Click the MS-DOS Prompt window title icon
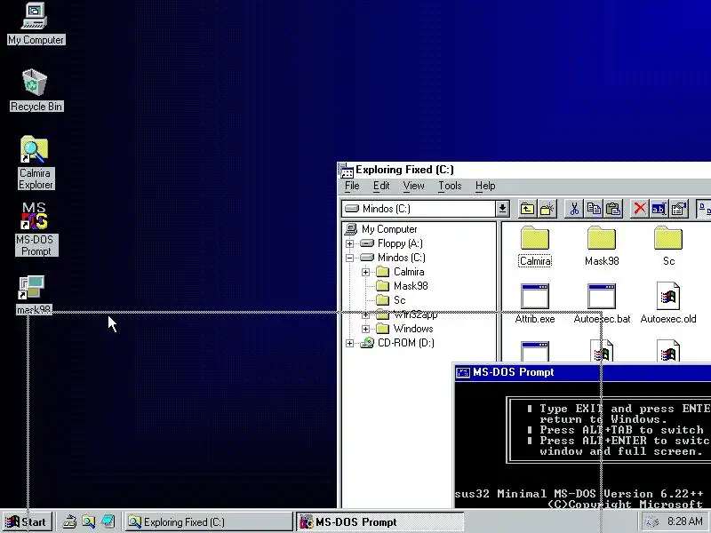Viewport: 711px width, 533px height. [x=462, y=372]
